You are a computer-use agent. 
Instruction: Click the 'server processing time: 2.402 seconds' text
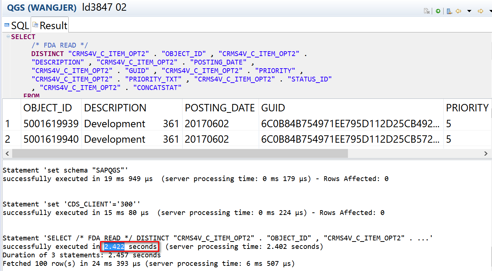(x=244, y=247)
